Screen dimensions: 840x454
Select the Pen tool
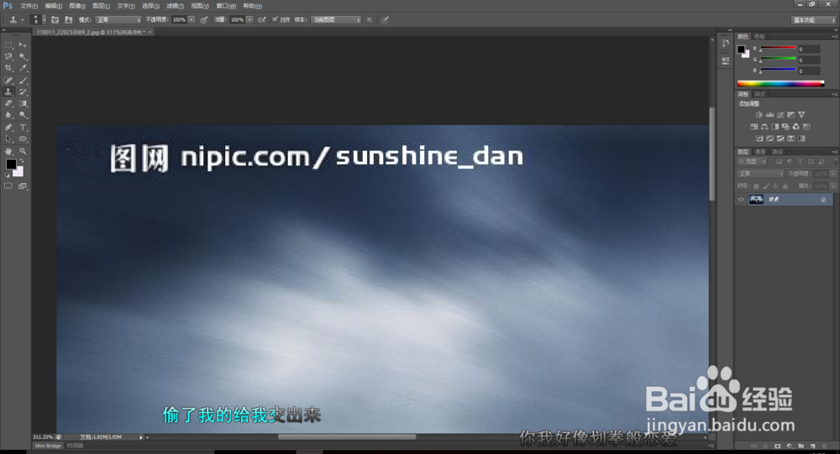[x=8, y=128]
